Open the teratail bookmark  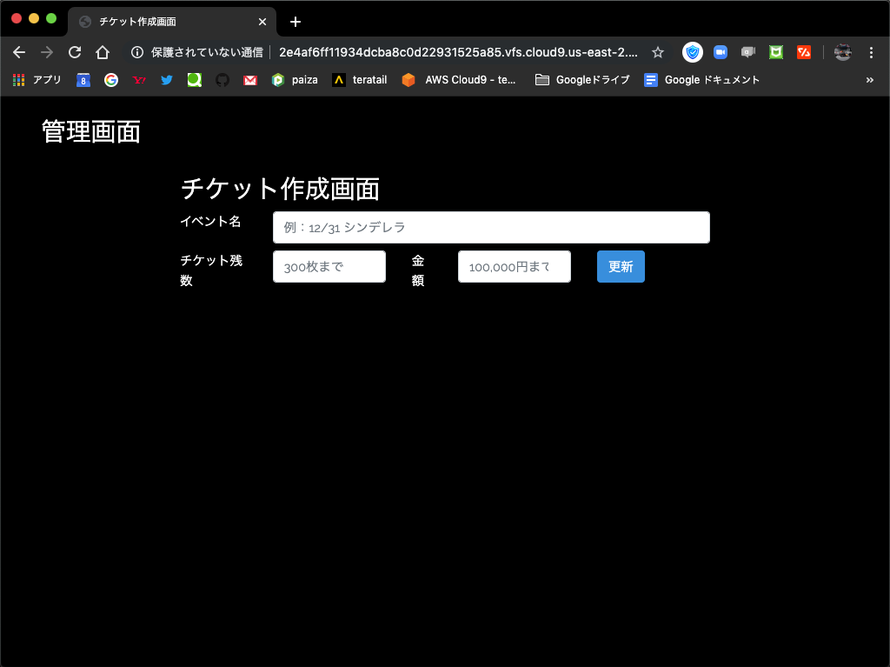pos(360,80)
